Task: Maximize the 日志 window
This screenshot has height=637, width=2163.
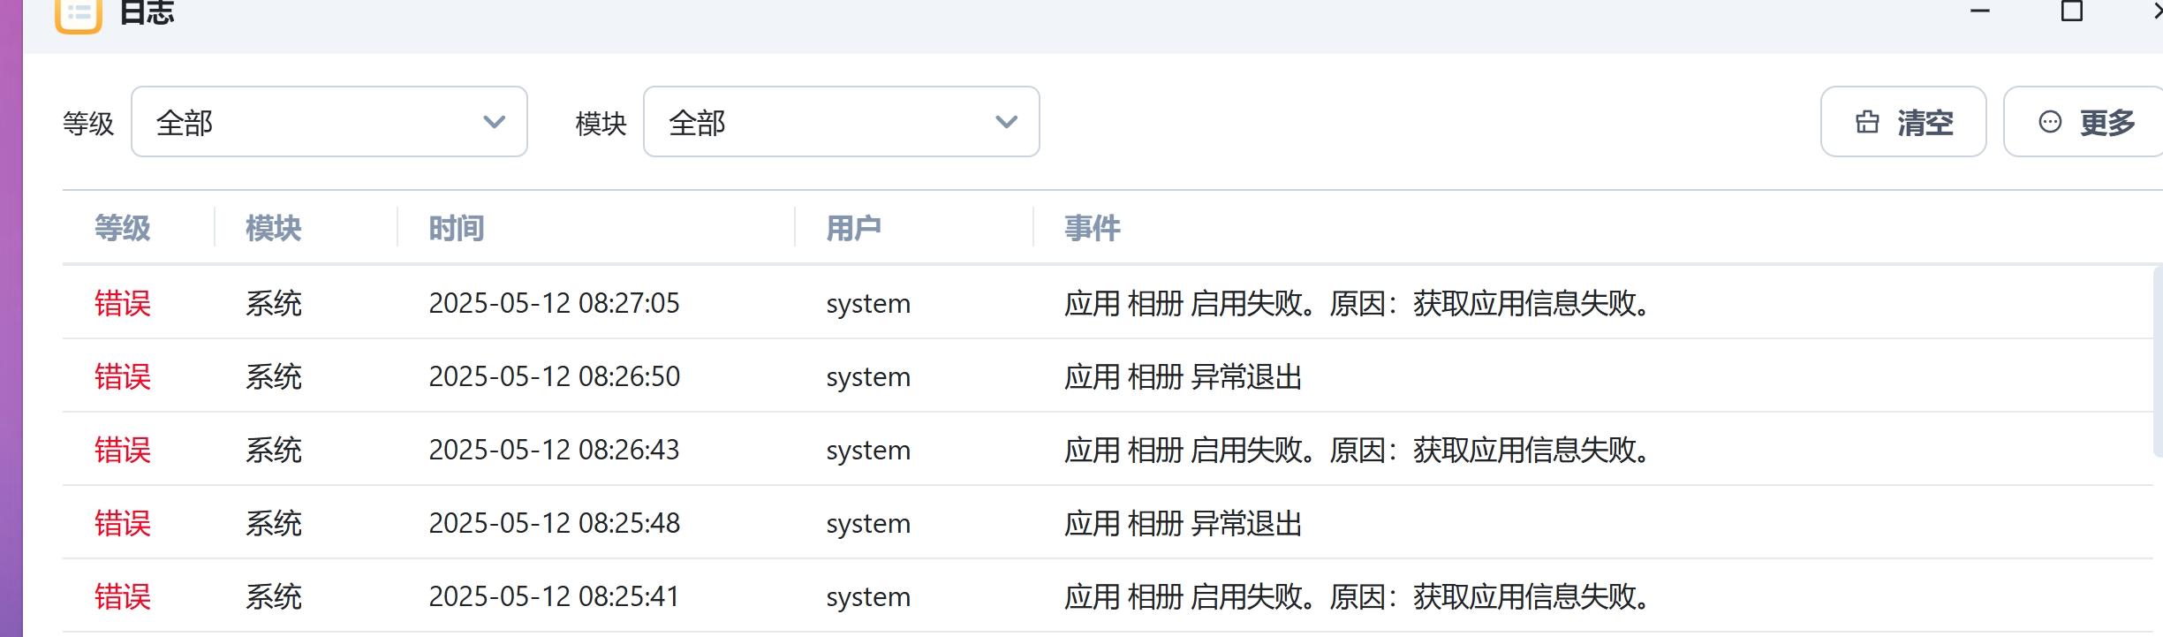Action: [x=2072, y=11]
